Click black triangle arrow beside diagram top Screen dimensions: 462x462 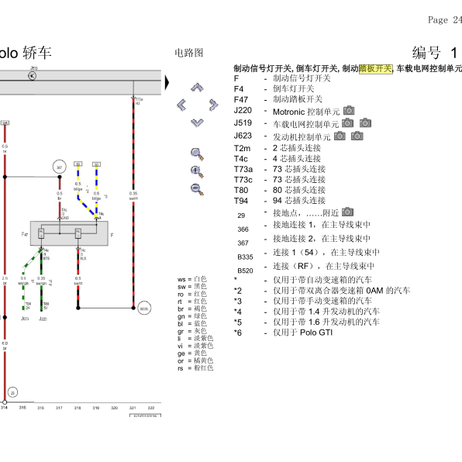click(167, 82)
